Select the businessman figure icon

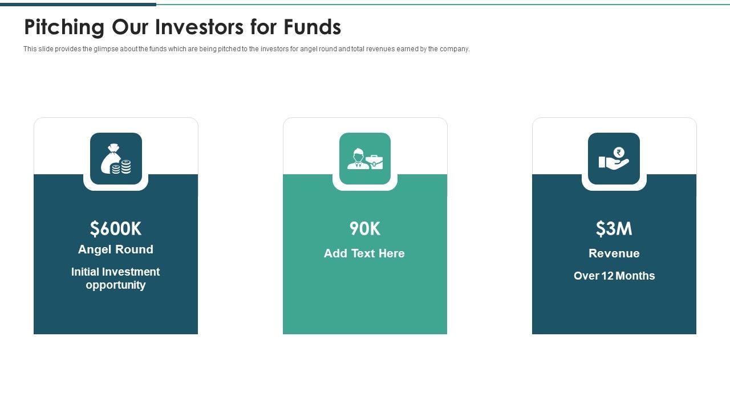tap(358, 159)
